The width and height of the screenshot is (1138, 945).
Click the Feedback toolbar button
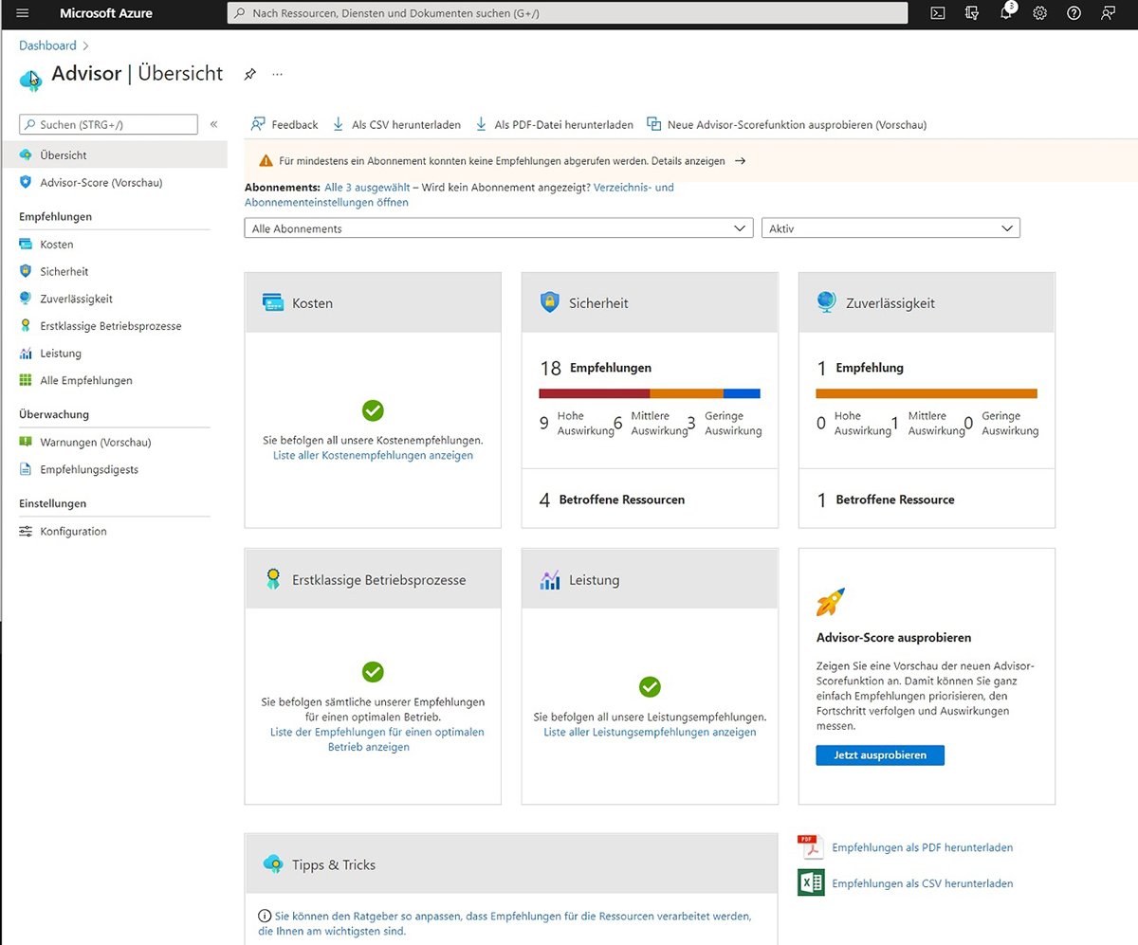tap(284, 124)
